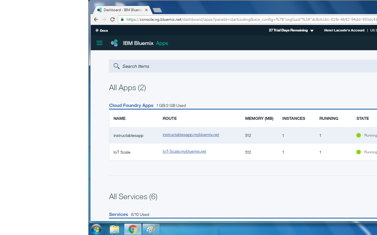Image resolution: width=377 pixels, height=235 pixels.
Task: Click the NAME column header
Action: click(120, 118)
